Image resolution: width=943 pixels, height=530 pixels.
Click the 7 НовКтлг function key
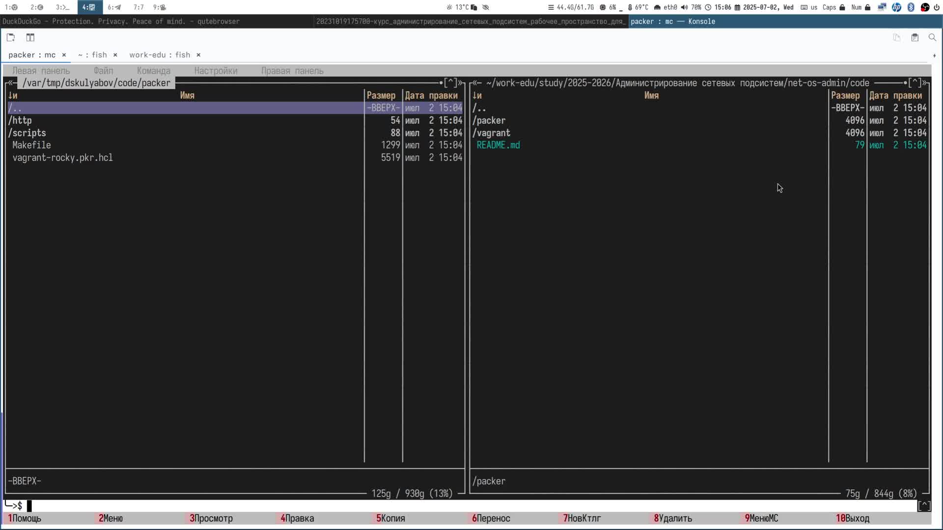pos(582,518)
